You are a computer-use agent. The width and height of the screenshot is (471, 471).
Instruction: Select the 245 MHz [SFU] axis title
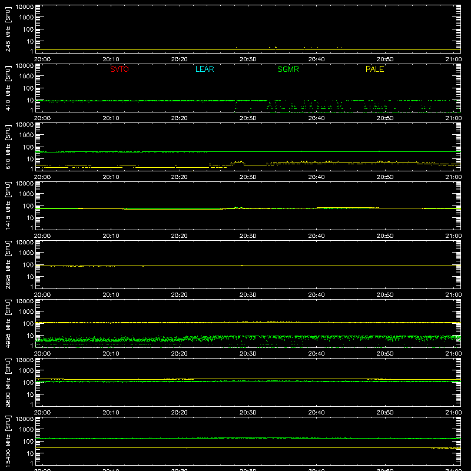click(x=8, y=29)
